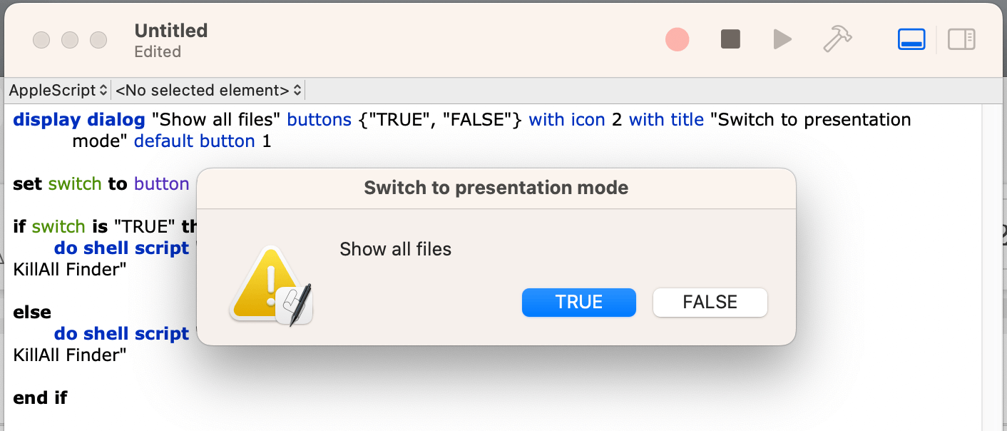
Task: Toggle the accessory view pane icon
Action: [x=911, y=39]
